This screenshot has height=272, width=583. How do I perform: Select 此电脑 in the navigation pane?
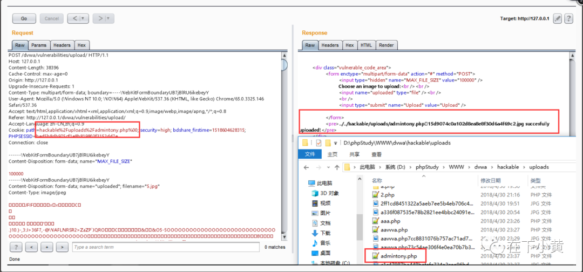pos(324,183)
